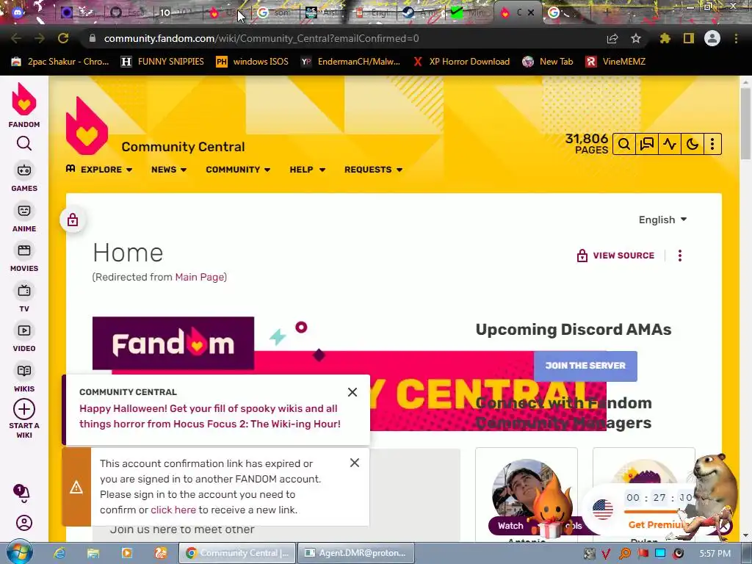The image size is (752, 564).
Task: Open the user profile icon in sidebar
Action: (24, 523)
